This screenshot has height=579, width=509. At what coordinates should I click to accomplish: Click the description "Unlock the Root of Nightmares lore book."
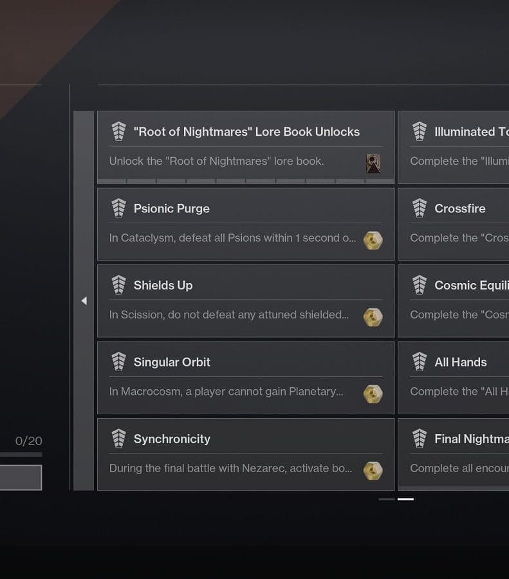point(216,161)
